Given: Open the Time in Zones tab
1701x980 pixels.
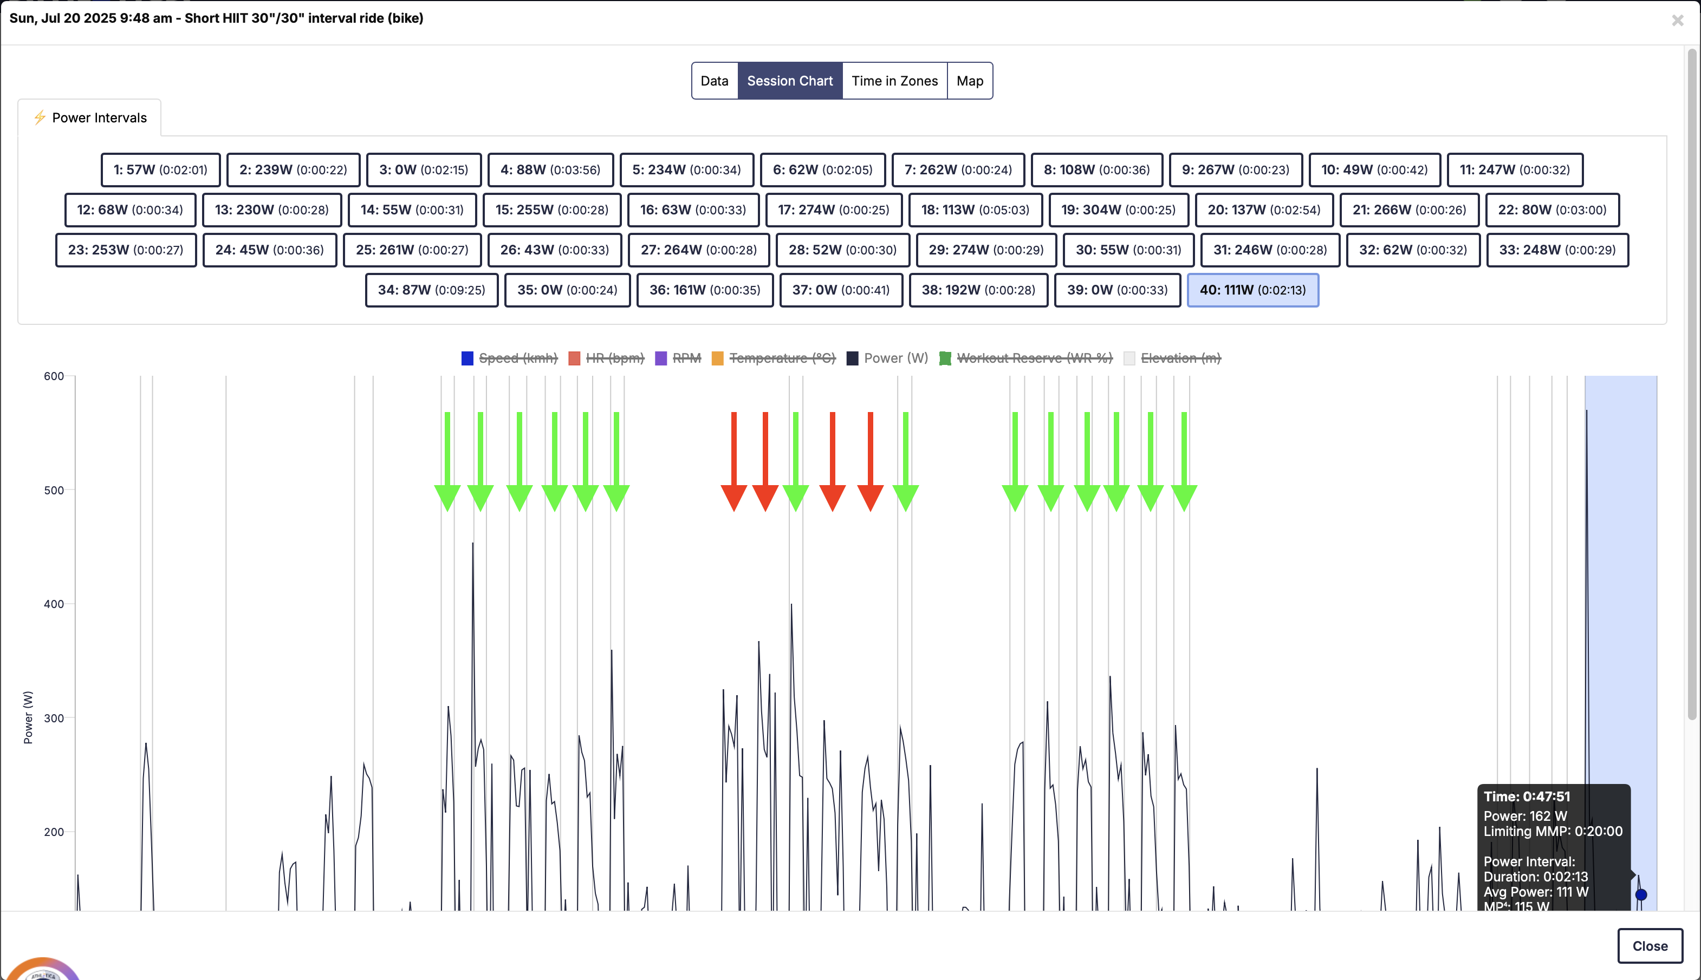Looking at the screenshot, I should coord(894,81).
